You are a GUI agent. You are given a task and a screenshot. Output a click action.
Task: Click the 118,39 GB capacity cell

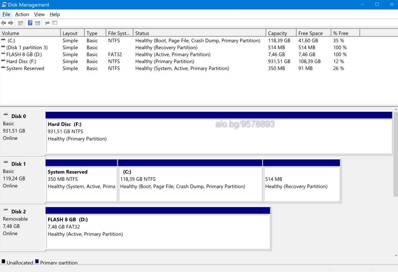click(x=279, y=41)
